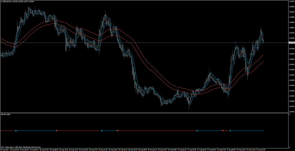Select the 26 Aug 2014 date label
Image resolution: width=295 pixels, height=151 pixels.
[5, 149]
